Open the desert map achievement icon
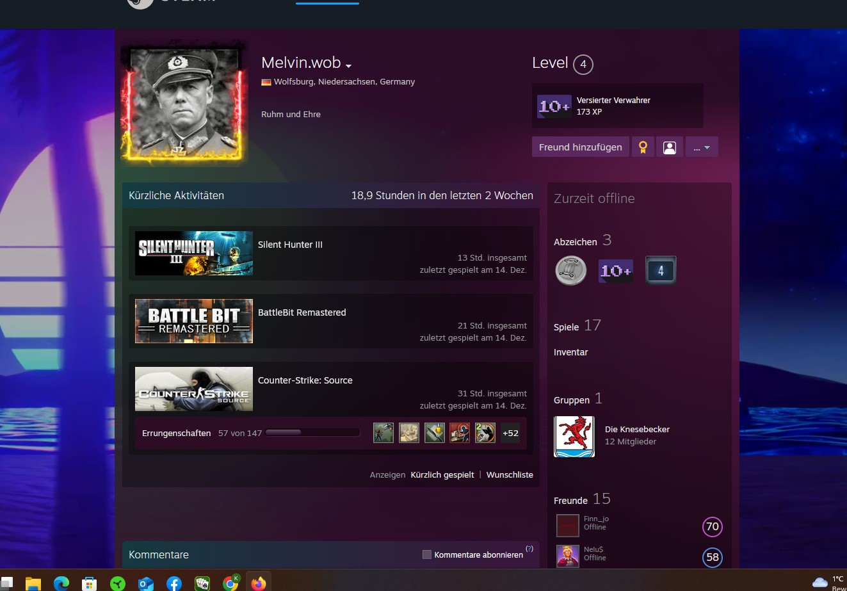847x591 pixels. (409, 433)
